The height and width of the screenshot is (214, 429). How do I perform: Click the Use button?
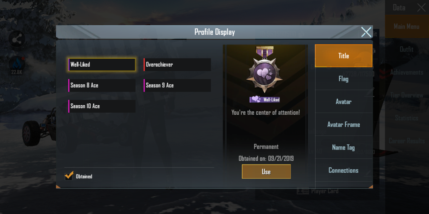(266, 172)
